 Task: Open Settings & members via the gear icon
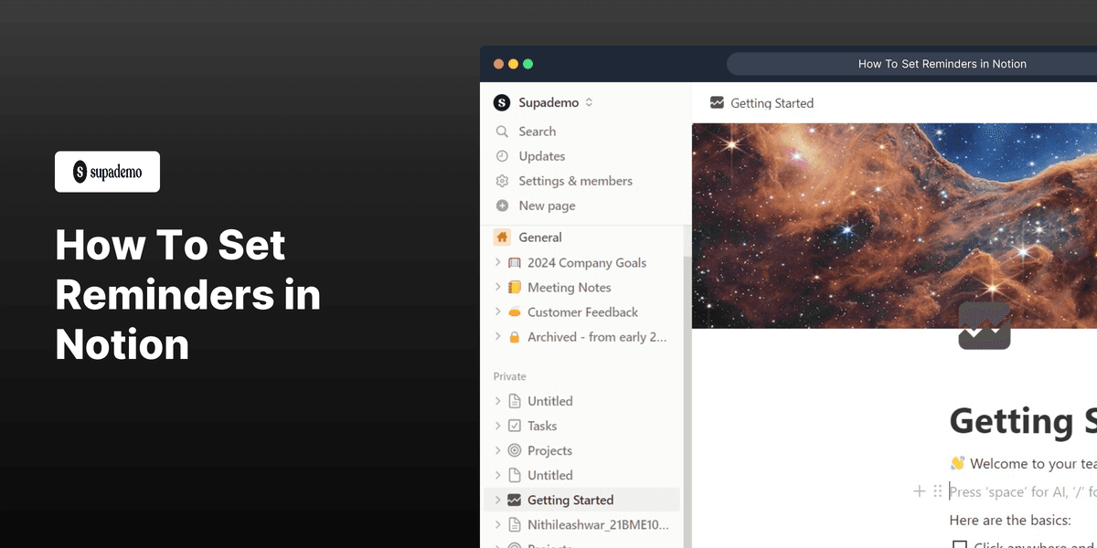502,180
